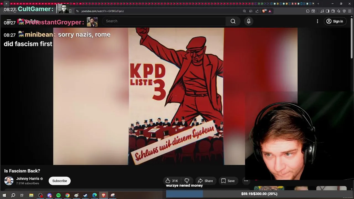Open the Leo AI sparkle icon
354x199 pixels.
339,11
